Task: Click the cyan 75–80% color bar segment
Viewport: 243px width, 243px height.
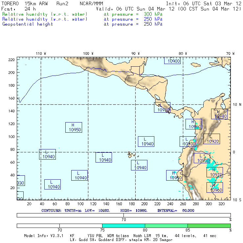Action: (x=123, y=226)
